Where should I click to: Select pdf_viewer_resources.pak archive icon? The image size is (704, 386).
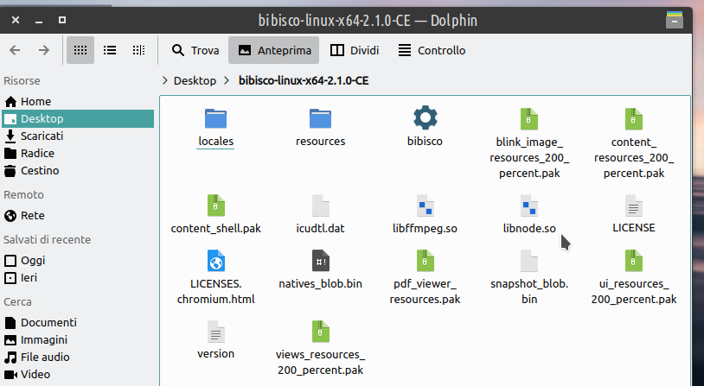pos(426,261)
